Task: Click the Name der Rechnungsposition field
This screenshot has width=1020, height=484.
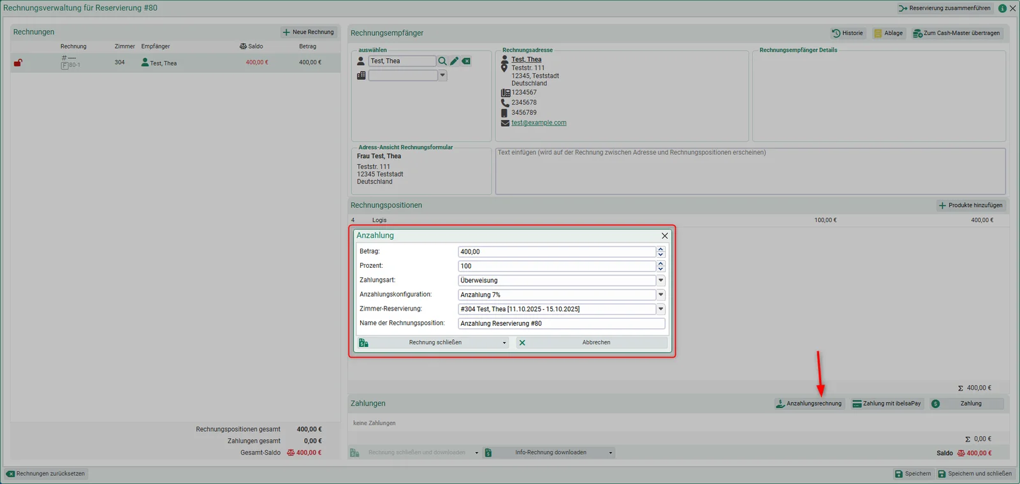Action: coord(562,323)
